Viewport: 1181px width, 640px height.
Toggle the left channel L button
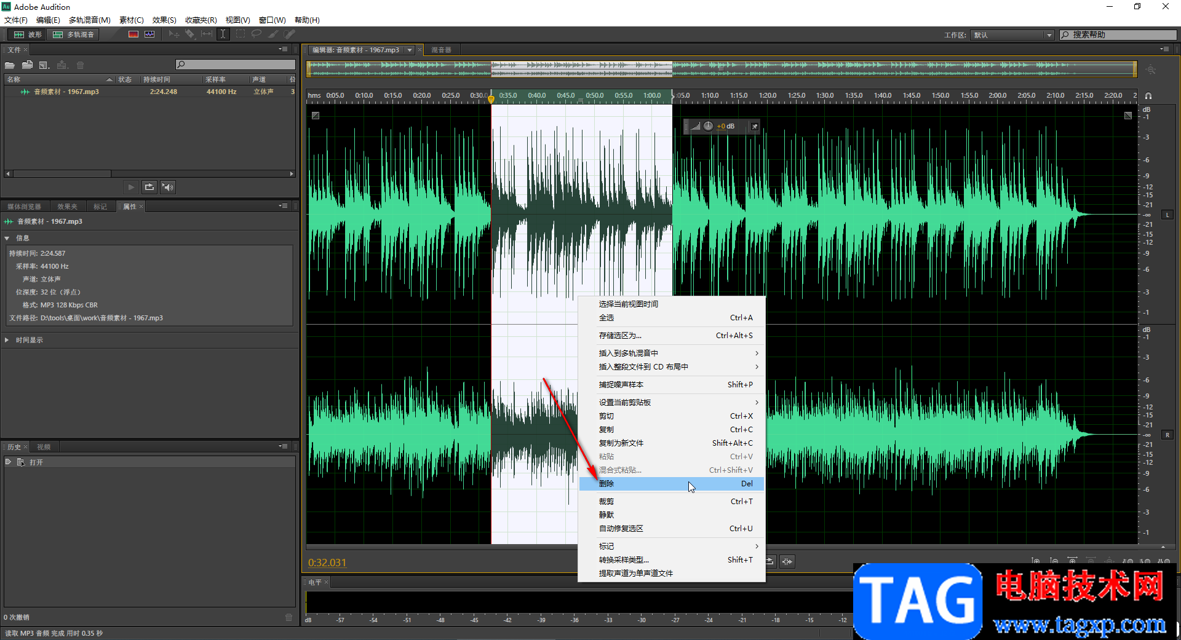(1167, 215)
